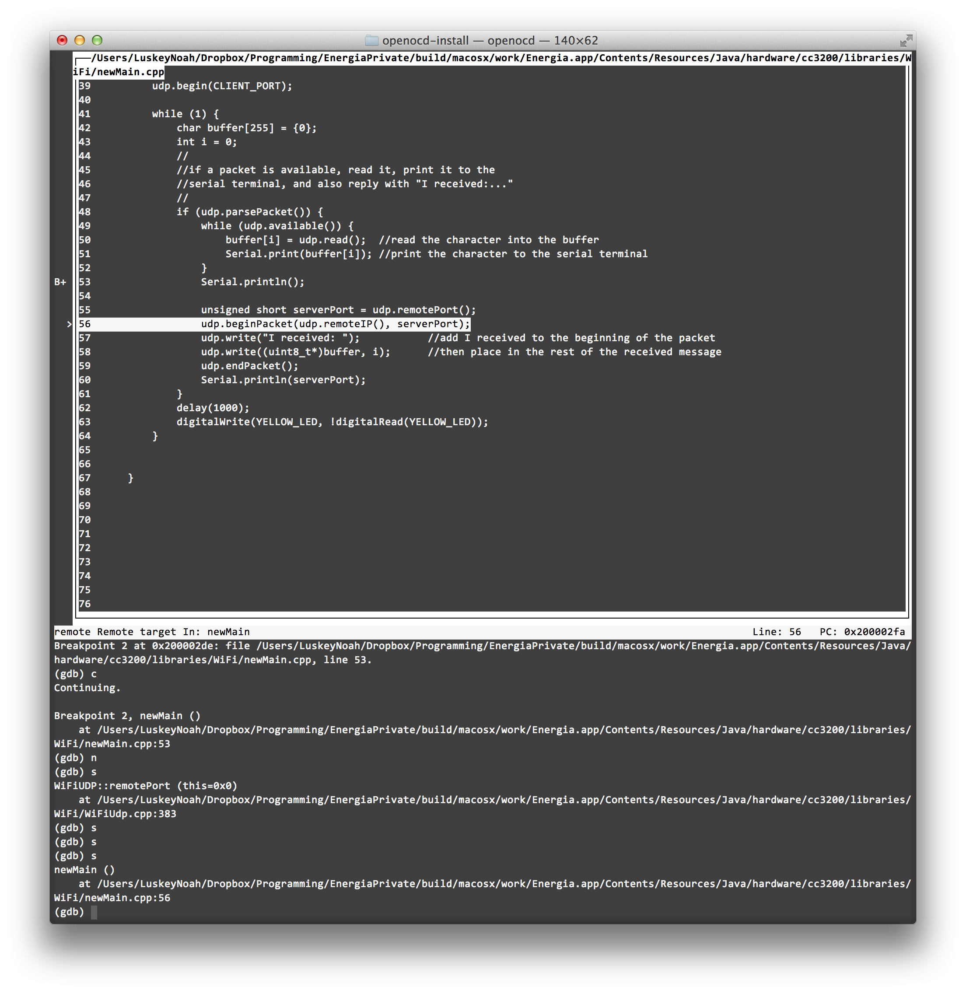Click the 'WiFi/newMain.cpp:56' output text
The image size is (966, 993).
(112, 898)
